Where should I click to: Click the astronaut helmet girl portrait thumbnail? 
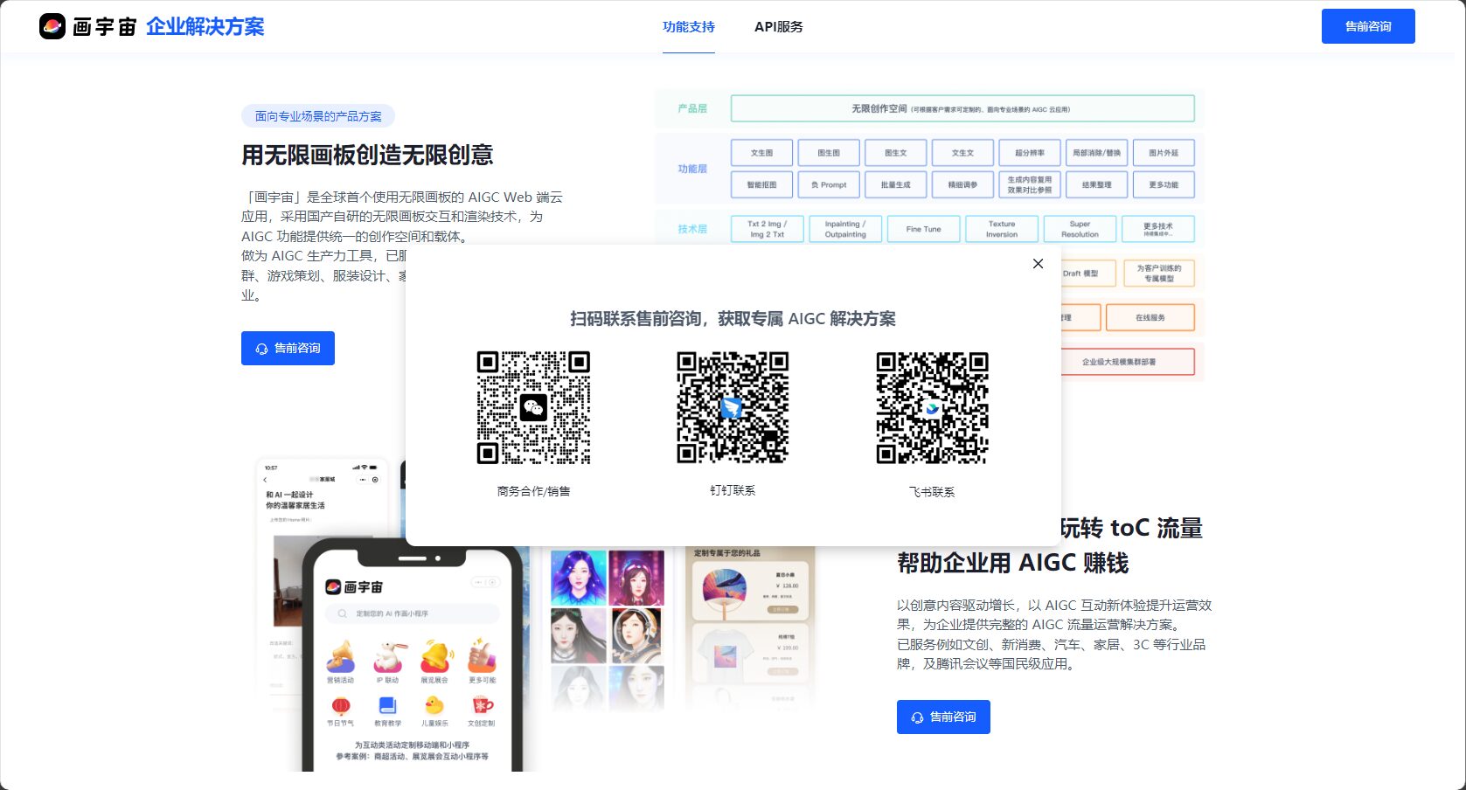[x=636, y=635]
